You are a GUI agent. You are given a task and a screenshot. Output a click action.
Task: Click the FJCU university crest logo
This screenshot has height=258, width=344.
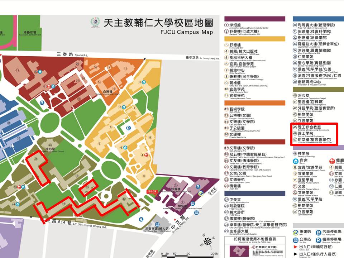click(x=96, y=23)
